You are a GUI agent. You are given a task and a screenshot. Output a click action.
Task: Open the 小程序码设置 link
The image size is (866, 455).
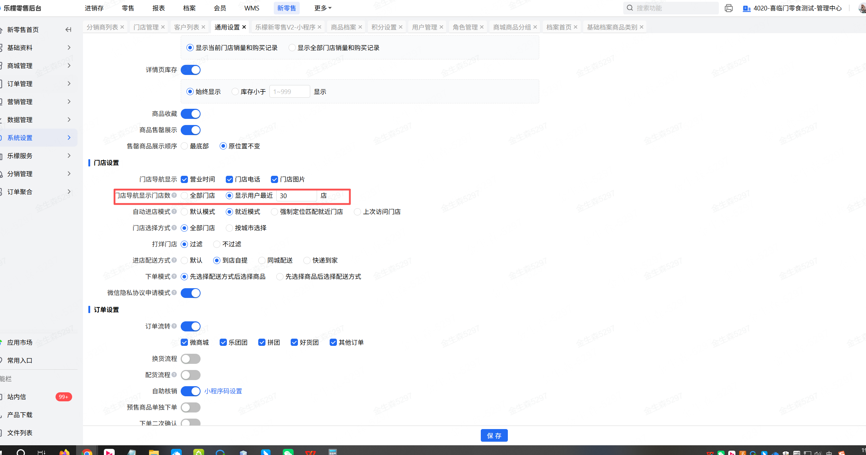(223, 391)
